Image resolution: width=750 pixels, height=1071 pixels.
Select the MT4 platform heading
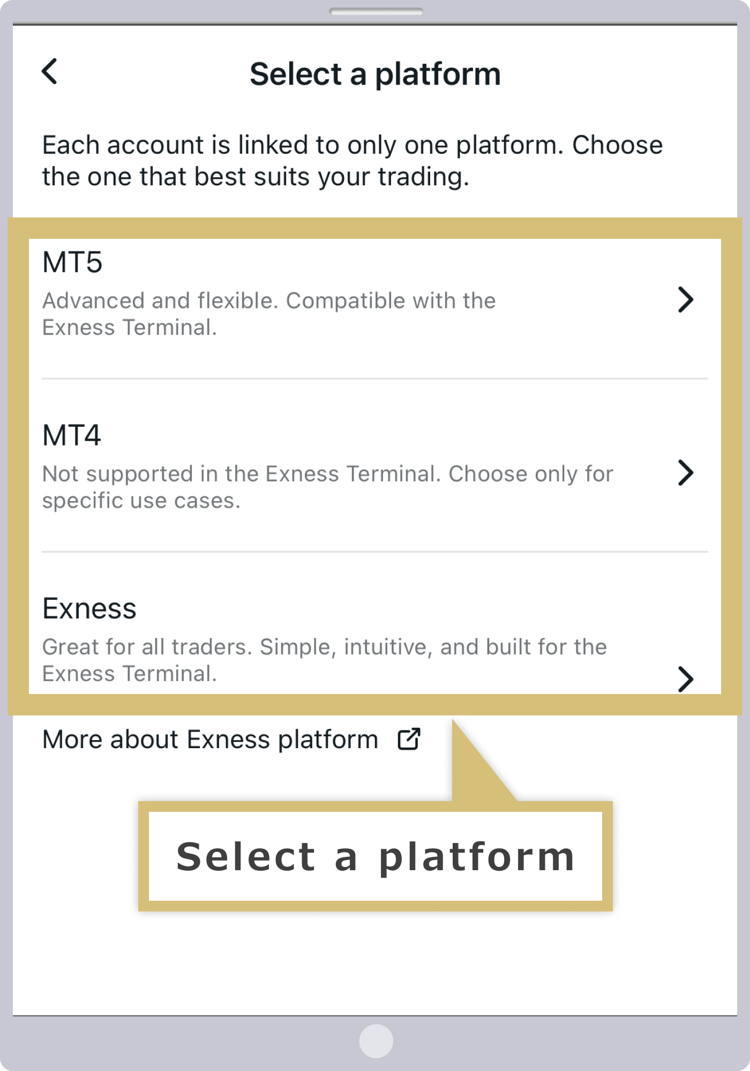pyautogui.click(x=72, y=435)
